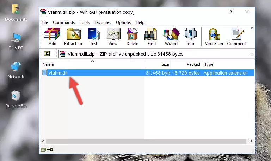This screenshot has width=271, height=161.
Task: Click the drive icon in status bar
Action: (x=43, y=150)
